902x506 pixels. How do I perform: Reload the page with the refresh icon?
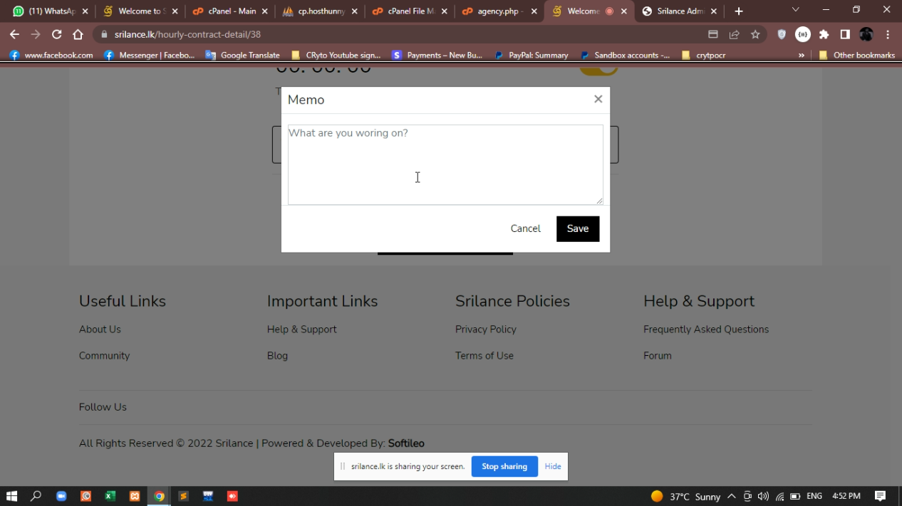coord(57,34)
